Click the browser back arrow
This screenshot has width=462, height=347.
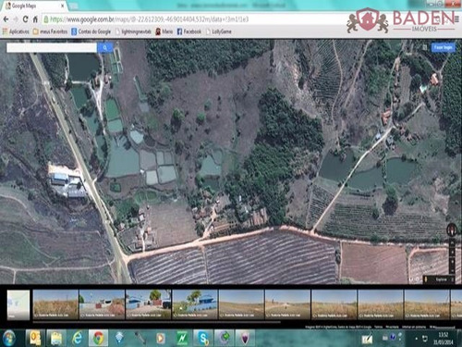pos(6,19)
